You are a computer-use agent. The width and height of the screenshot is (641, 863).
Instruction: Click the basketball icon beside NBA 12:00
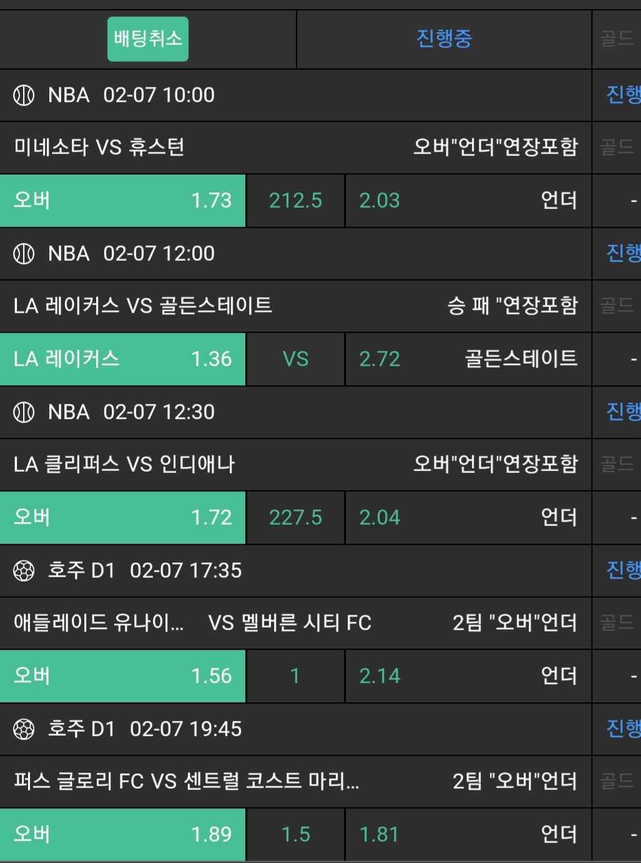pyautogui.click(x=24, y=254)
